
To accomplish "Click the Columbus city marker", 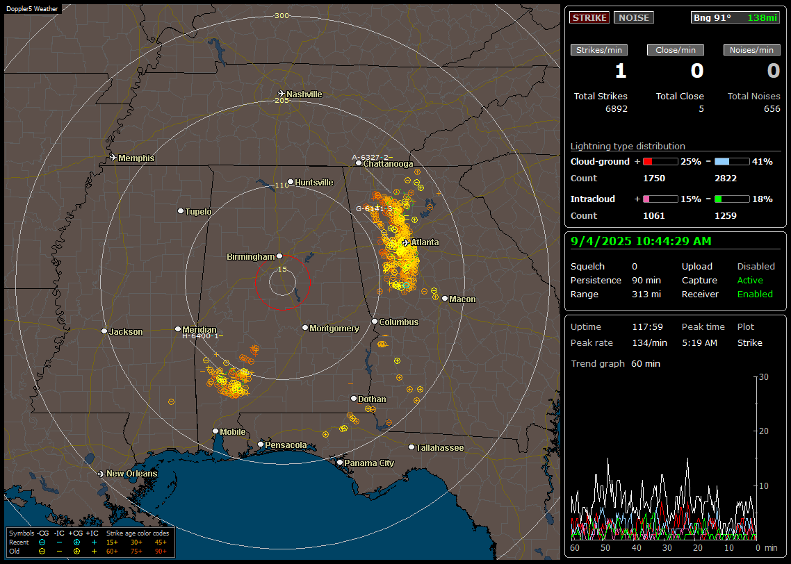I will [x=375, y=321].
